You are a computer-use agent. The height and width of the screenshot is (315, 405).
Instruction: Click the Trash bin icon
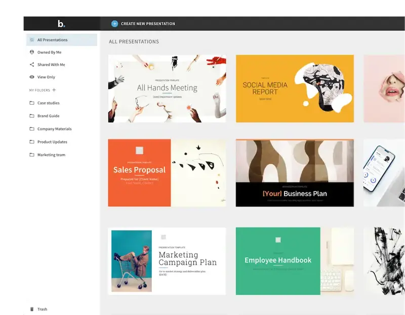pos(32,309)
